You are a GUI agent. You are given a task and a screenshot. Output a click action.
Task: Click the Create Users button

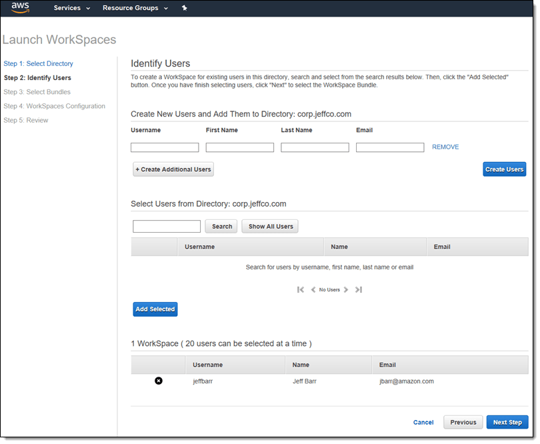[505, 169]
